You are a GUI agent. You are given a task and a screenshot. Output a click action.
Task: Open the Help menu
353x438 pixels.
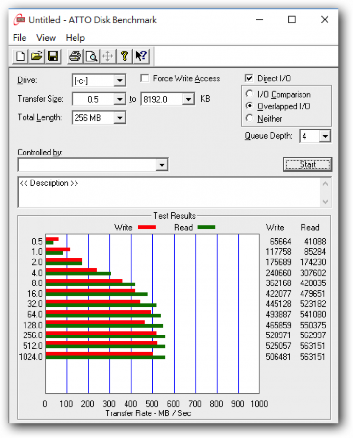click(76, 38)
